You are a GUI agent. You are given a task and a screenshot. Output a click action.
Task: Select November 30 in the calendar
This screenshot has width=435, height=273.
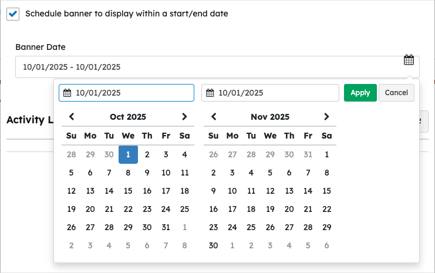point(214,245)
